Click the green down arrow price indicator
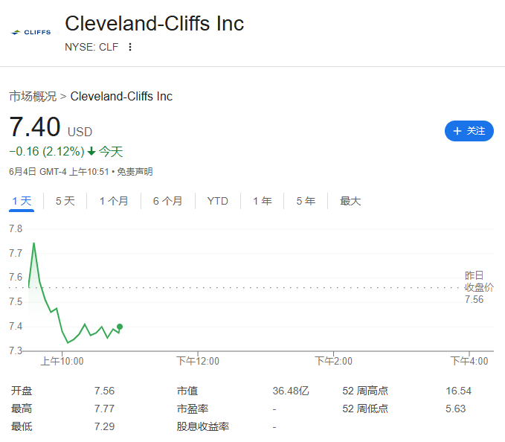 [x=91, y=151]
